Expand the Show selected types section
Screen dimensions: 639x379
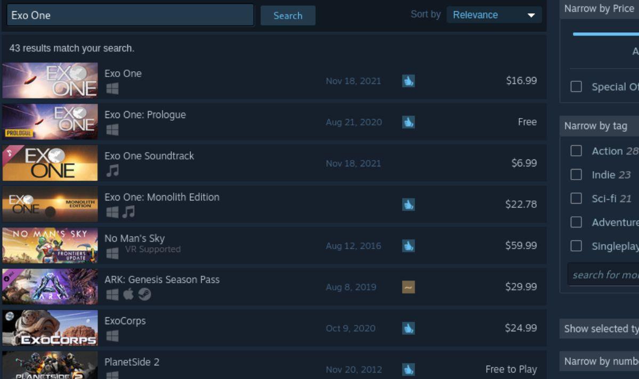599,329
